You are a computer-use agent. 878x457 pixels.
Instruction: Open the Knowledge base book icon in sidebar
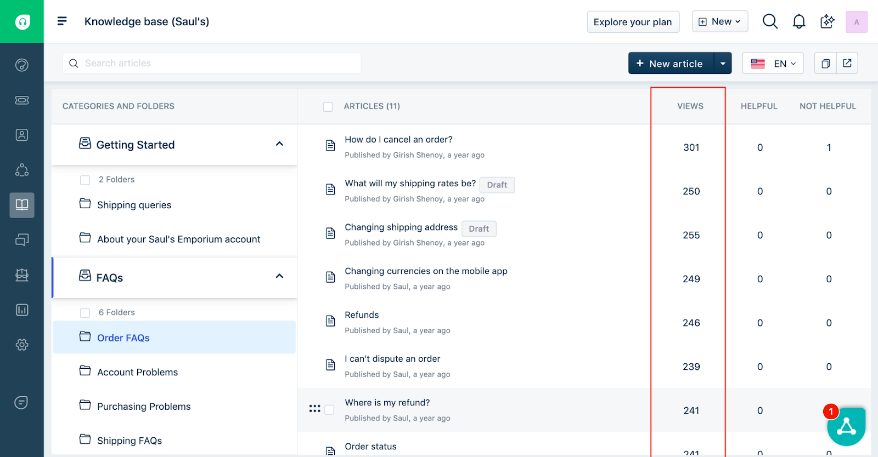[x=22, y=205]
